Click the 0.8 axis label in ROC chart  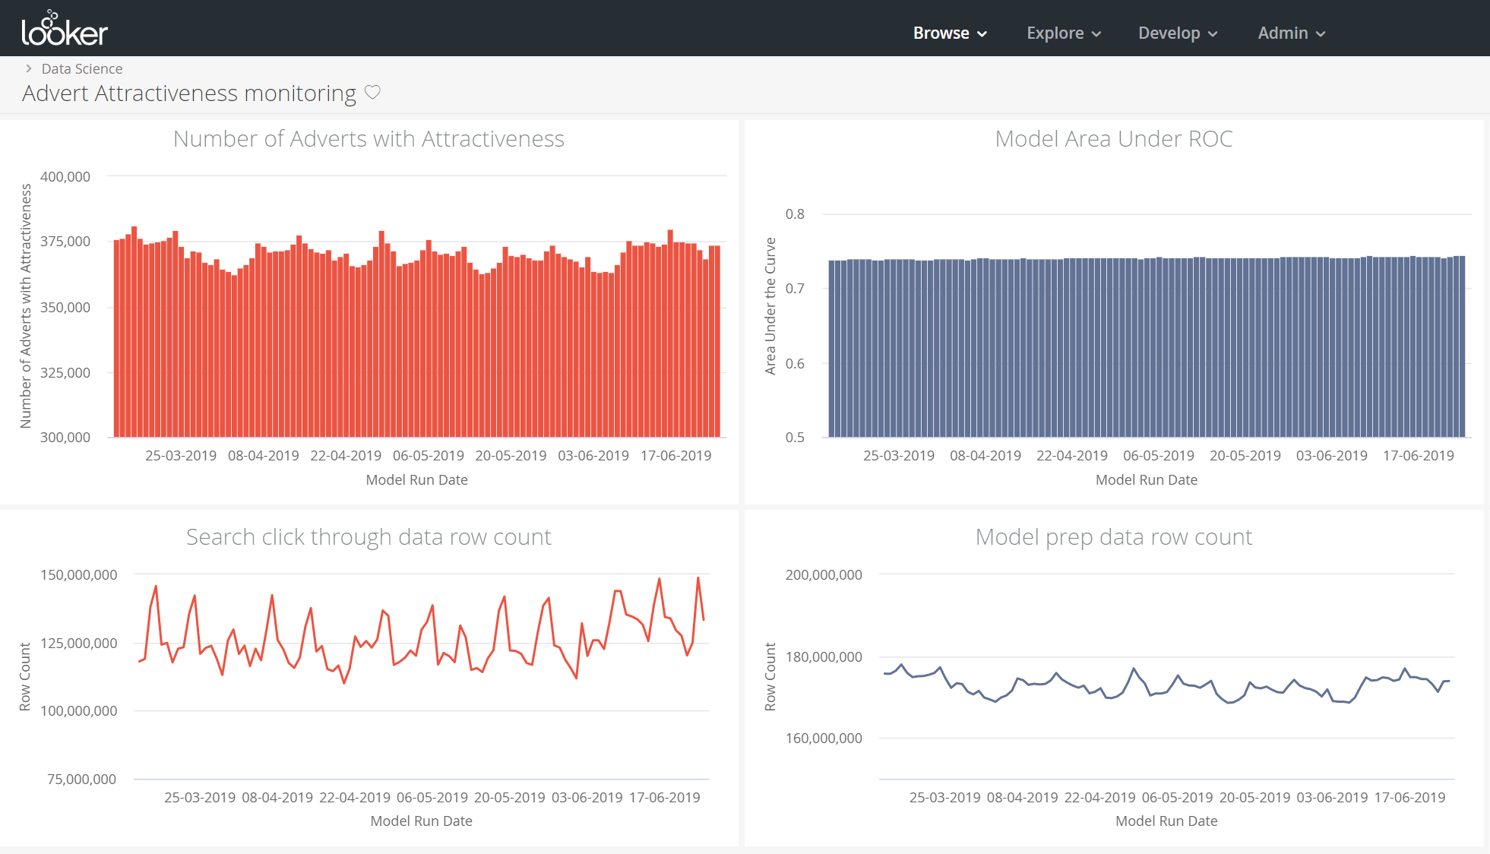point(795,214)
